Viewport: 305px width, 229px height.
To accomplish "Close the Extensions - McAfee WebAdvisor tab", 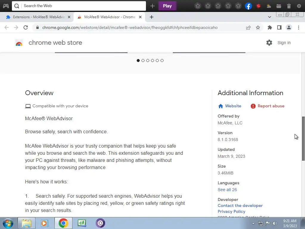I will pyautogui.click(x=69, y=17).
